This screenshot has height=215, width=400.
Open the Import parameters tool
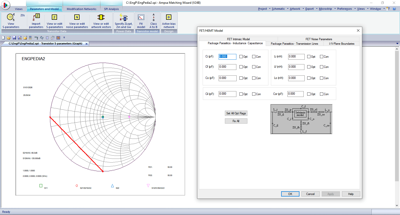(36, 17)
